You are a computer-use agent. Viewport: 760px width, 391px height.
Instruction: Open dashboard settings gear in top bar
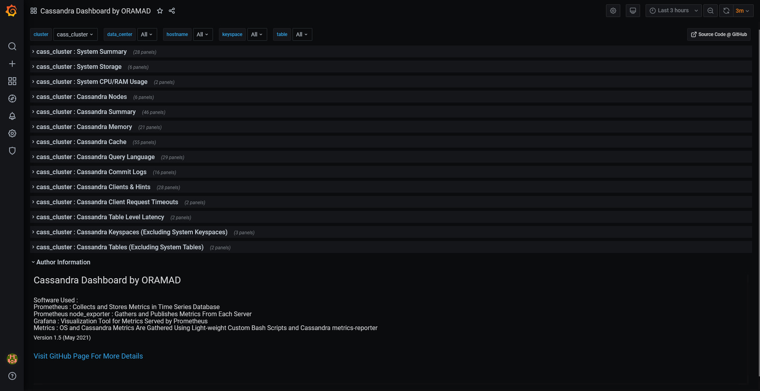click(x=613, y=11)
